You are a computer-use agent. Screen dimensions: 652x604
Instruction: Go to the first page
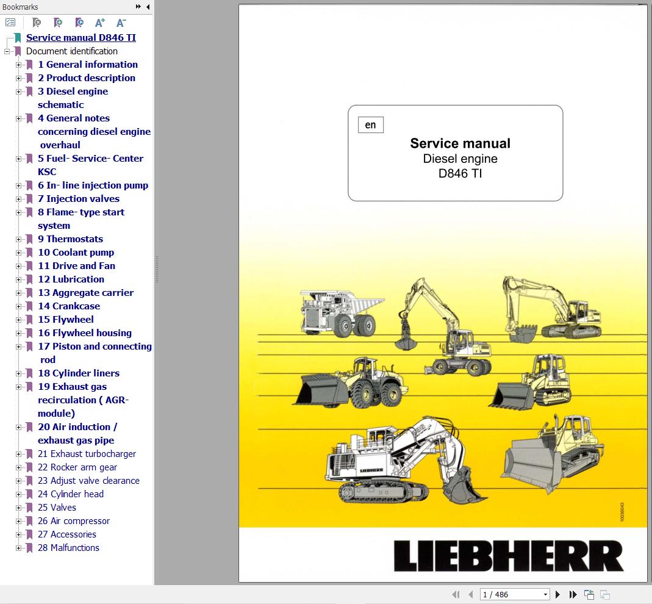pos(456,594)
